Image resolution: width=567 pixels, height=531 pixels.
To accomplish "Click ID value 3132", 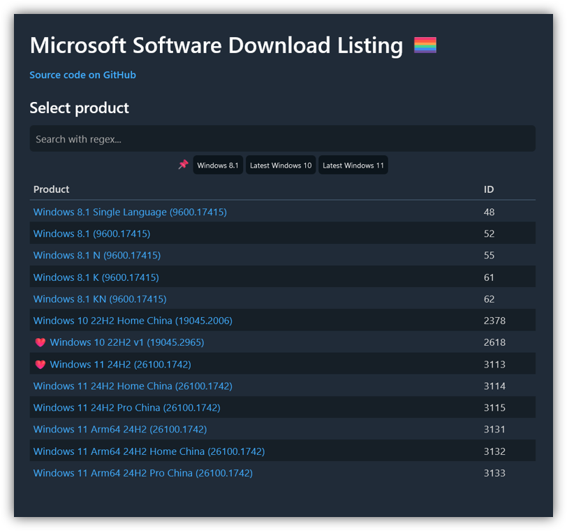I will (494, 451).
